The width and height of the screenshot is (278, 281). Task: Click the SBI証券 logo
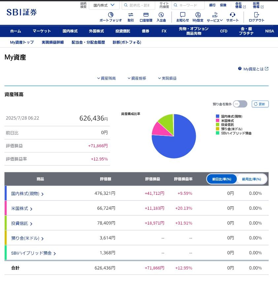tap(22, 12)
